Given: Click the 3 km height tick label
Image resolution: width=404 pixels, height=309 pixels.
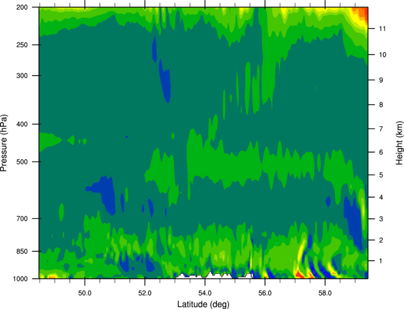Looking at the screenshot, I should pyautogui.click(x=381, y=219).
